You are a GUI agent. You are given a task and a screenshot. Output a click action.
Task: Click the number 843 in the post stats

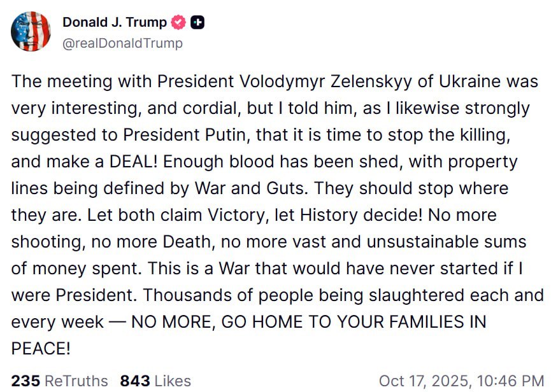135,381
